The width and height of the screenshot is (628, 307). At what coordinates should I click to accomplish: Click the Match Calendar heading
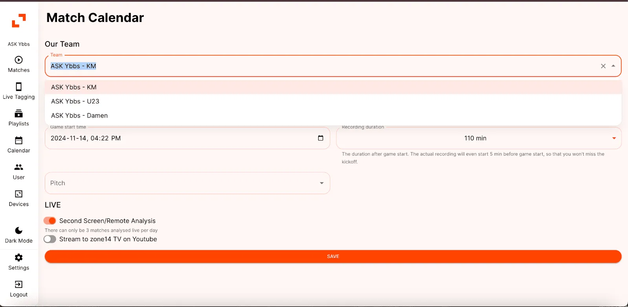pos(95,18)
